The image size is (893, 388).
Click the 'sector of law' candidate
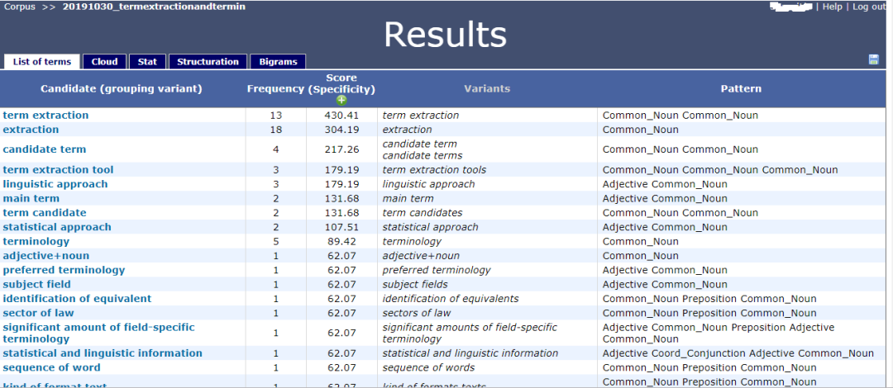tap(38, 312)
